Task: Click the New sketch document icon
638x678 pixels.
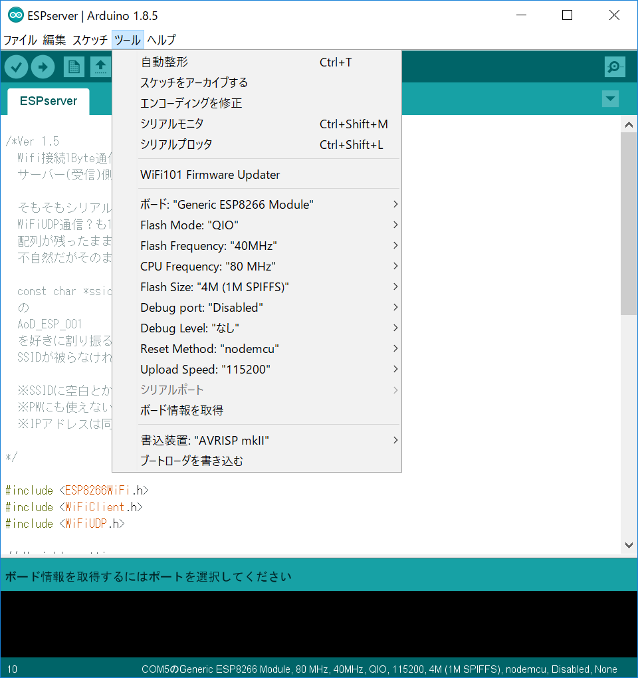Action: 74,67
